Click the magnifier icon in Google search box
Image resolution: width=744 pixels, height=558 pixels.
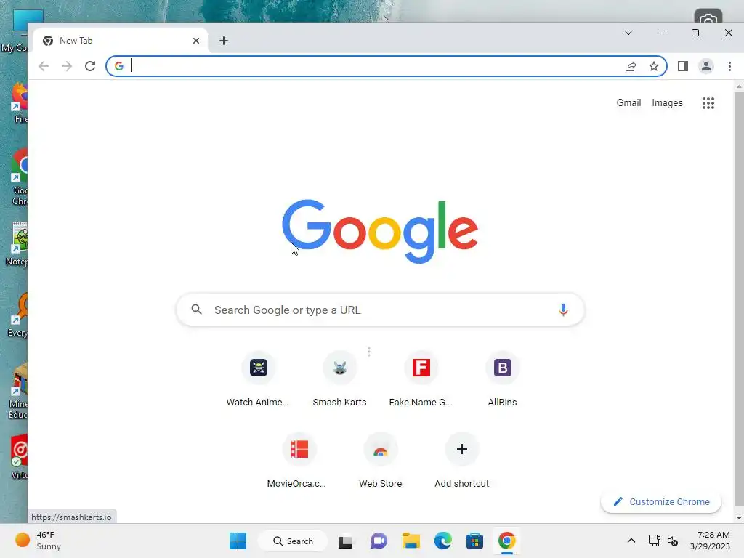click(x=196, y=310)
